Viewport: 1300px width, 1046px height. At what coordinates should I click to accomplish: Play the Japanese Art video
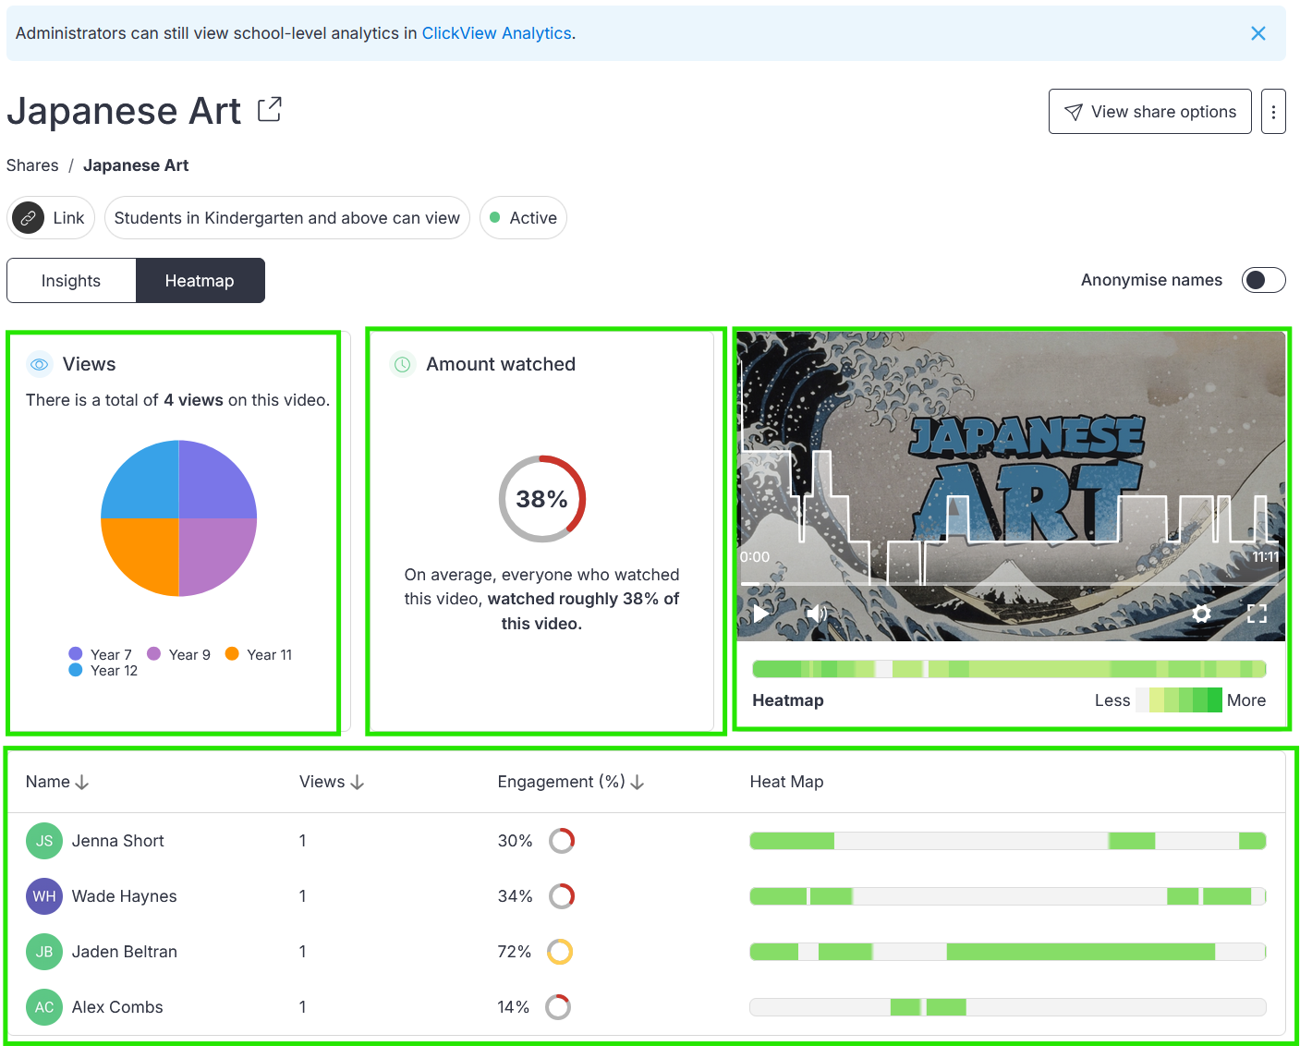click(x=760, y=613)
